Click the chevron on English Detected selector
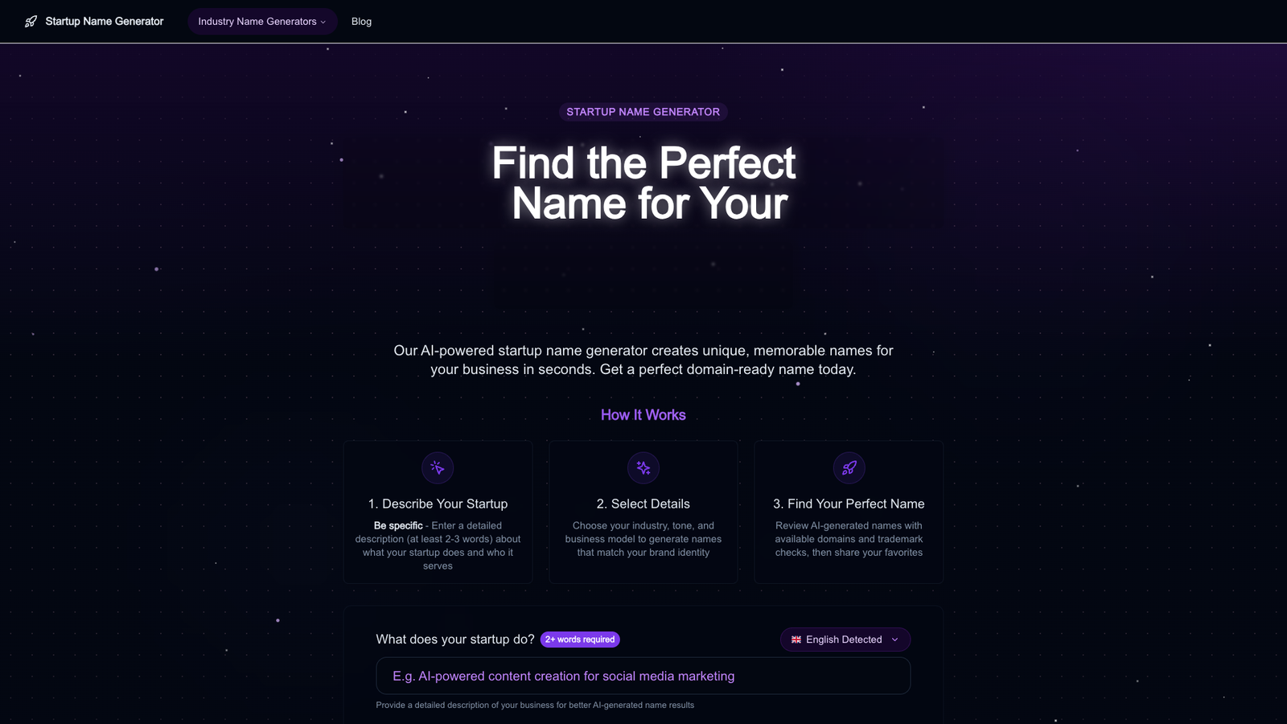Image resolution: width=1287 pixels, height=724 pixels. 895,640
